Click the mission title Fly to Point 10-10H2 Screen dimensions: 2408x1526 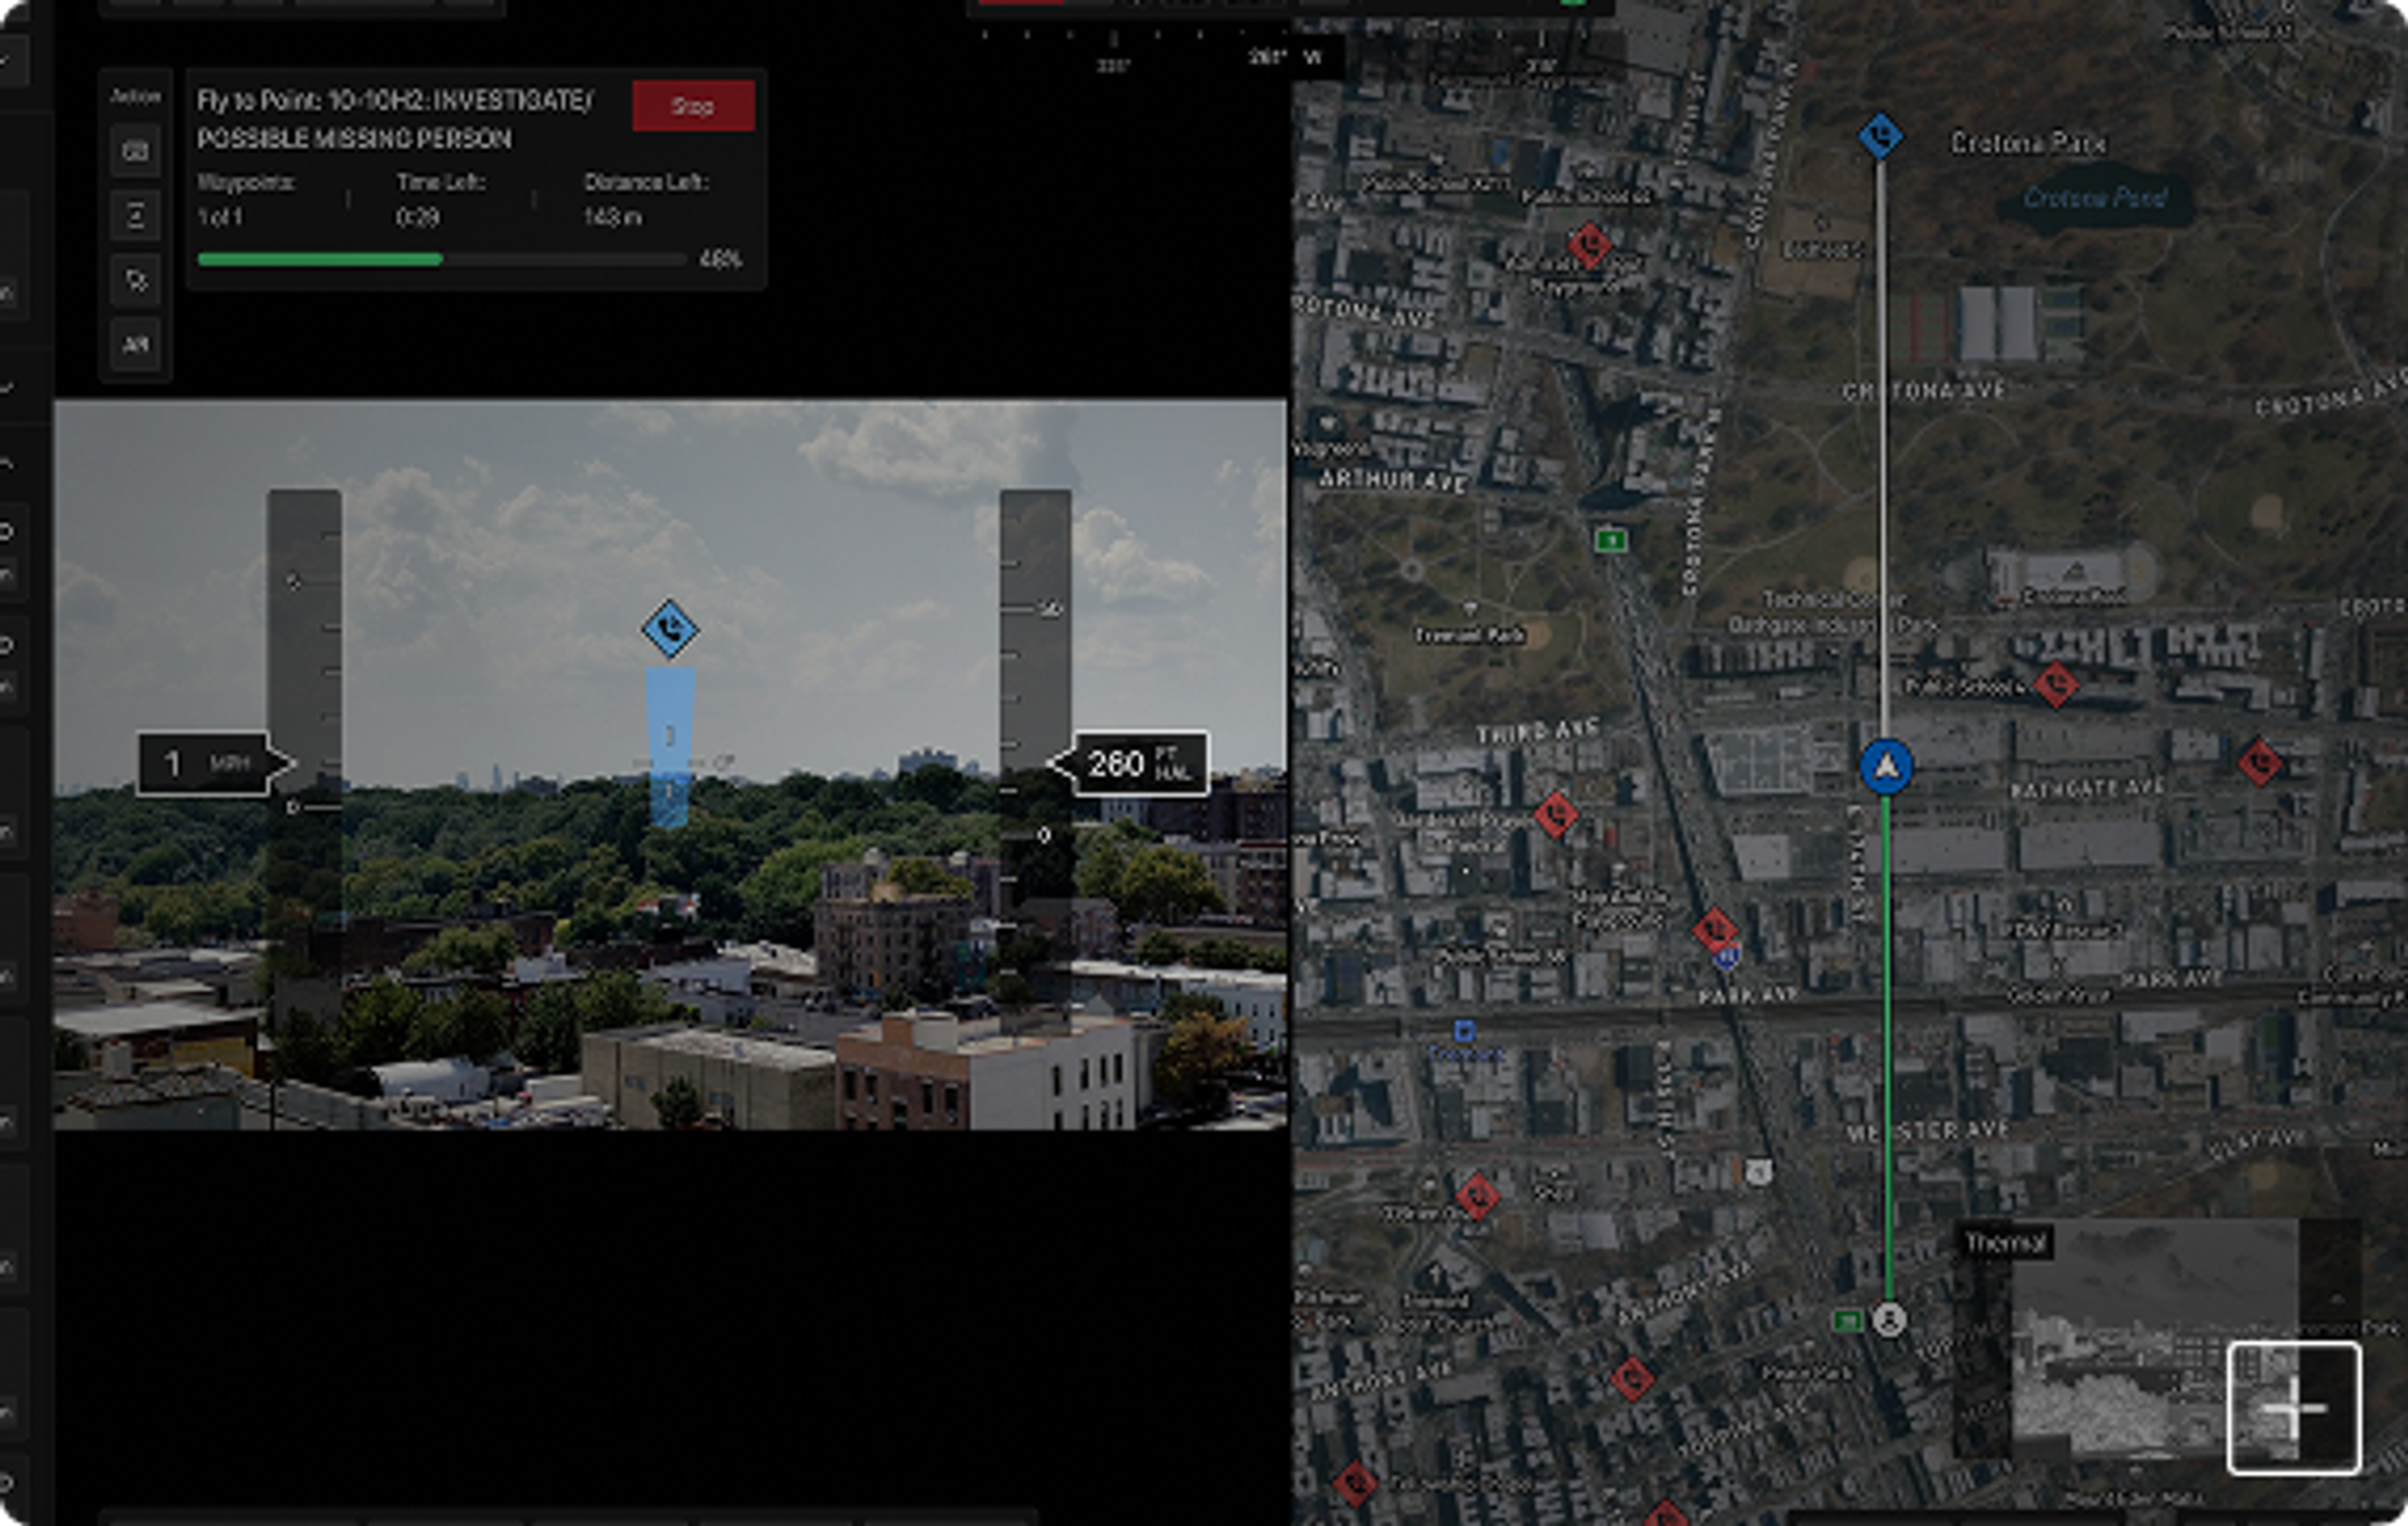394,119
